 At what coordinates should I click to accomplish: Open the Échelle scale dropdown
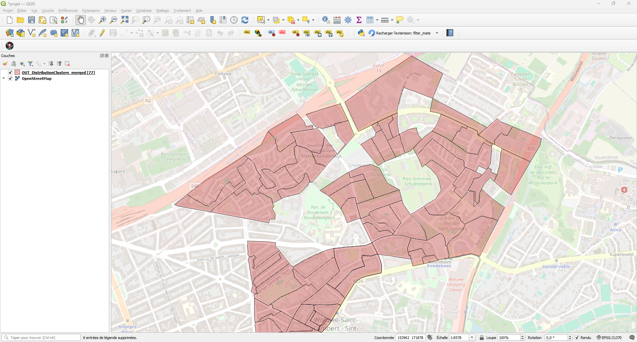pos(472,337)
